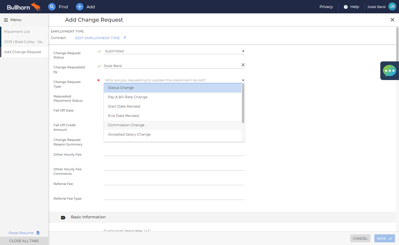The height and width of the screenshot is (245, 399).
Task: Click Requested Placement Status label
Action: [x=68, y=98]
